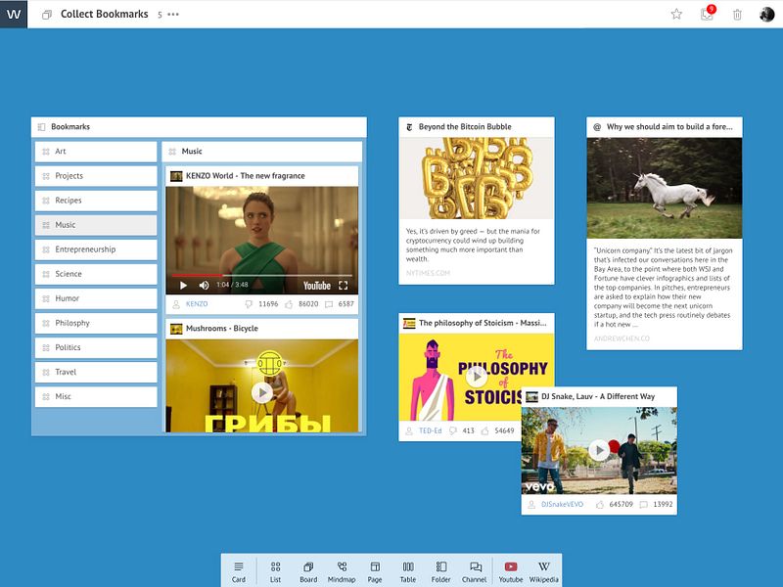Click the Bookmarks folder header icon
This screenshot has width=783, height=587.
click(x=41, y=127)
